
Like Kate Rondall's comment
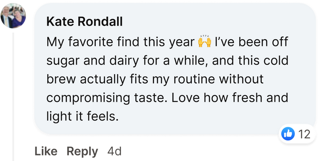point(46,152)
